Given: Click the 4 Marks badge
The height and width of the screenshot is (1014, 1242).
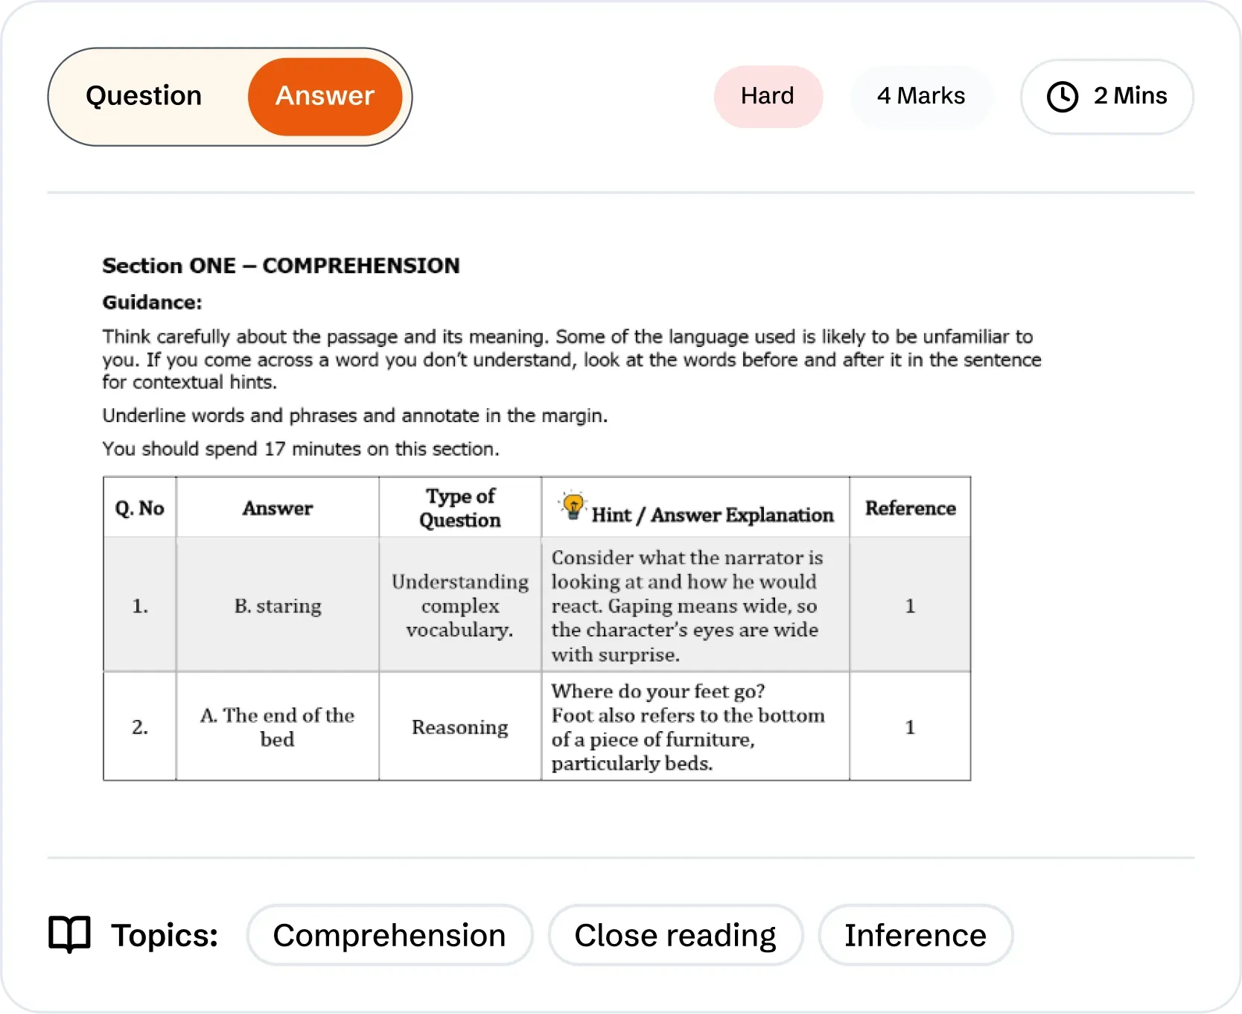Looking at the screenshot, I should tap(920, 96).
